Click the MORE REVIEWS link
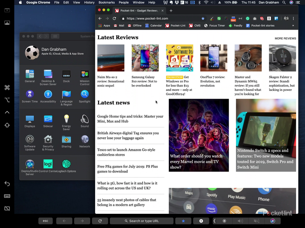 285,39
